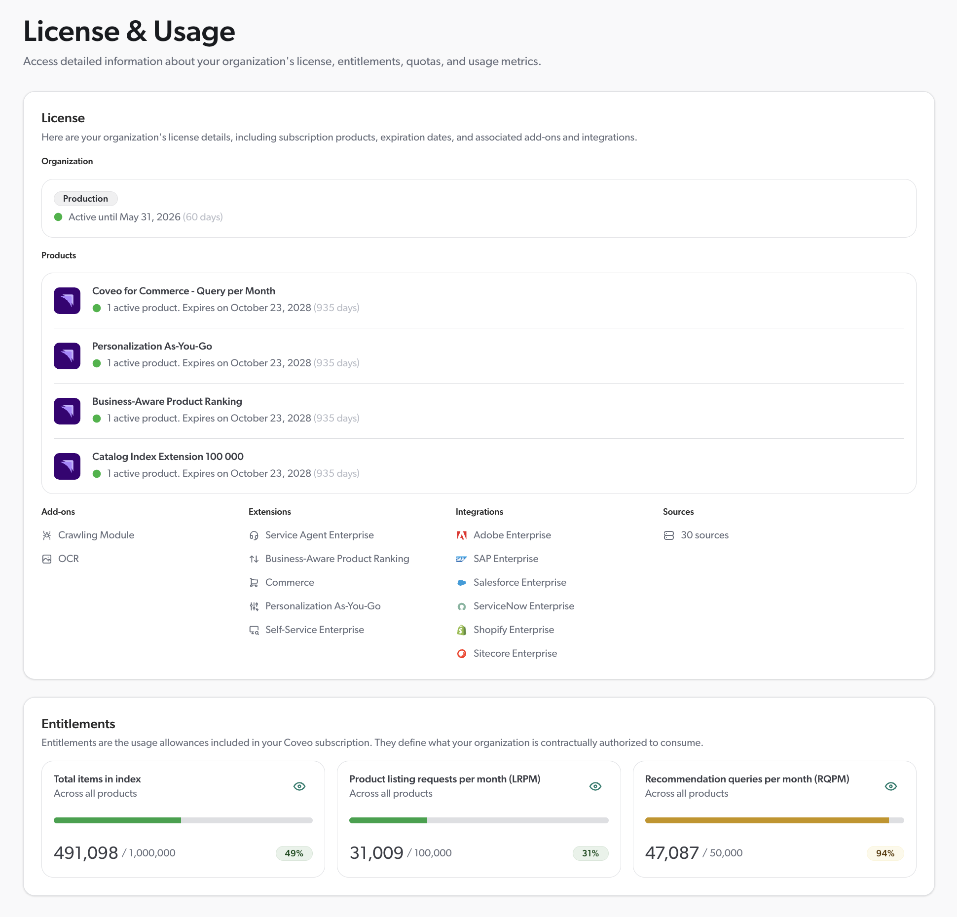Click the Sitecore Enterprise integration icon
The image size is (957, 917).
pyautogui.click(x=462, y=653)
